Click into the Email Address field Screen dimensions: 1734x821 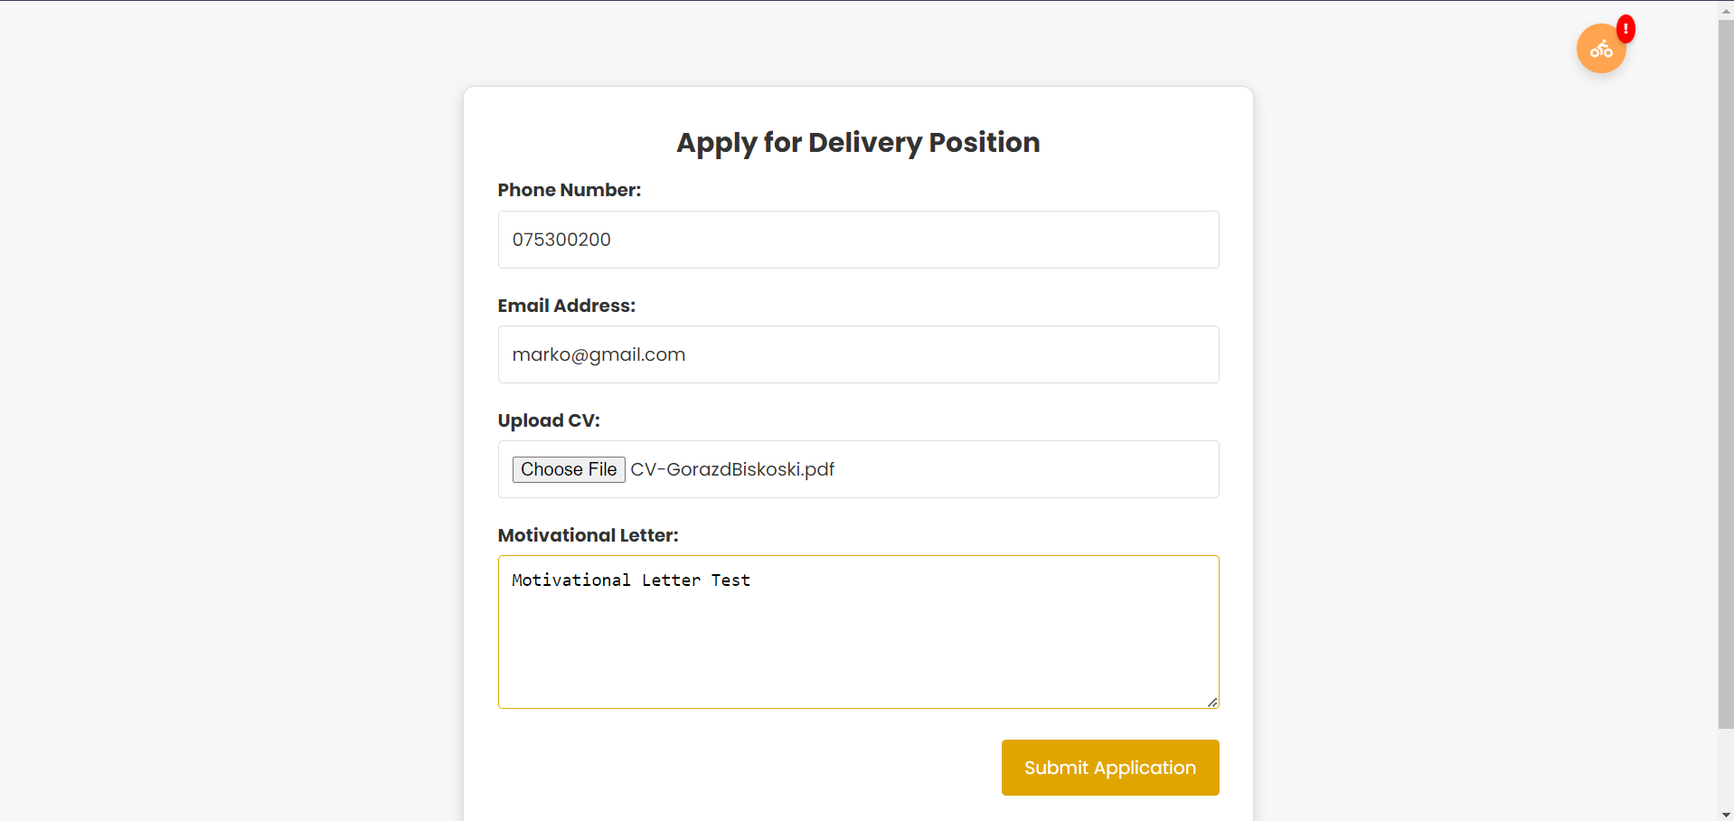(x=858, y=354)
